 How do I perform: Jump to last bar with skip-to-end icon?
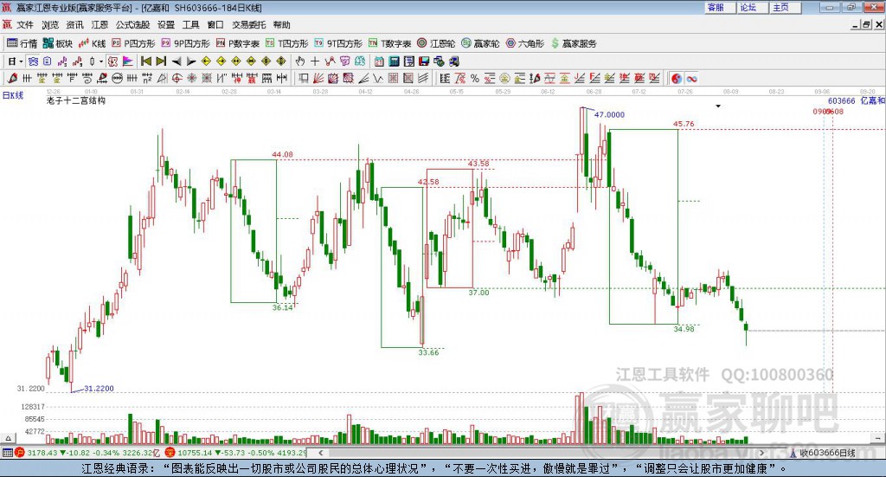161,61
